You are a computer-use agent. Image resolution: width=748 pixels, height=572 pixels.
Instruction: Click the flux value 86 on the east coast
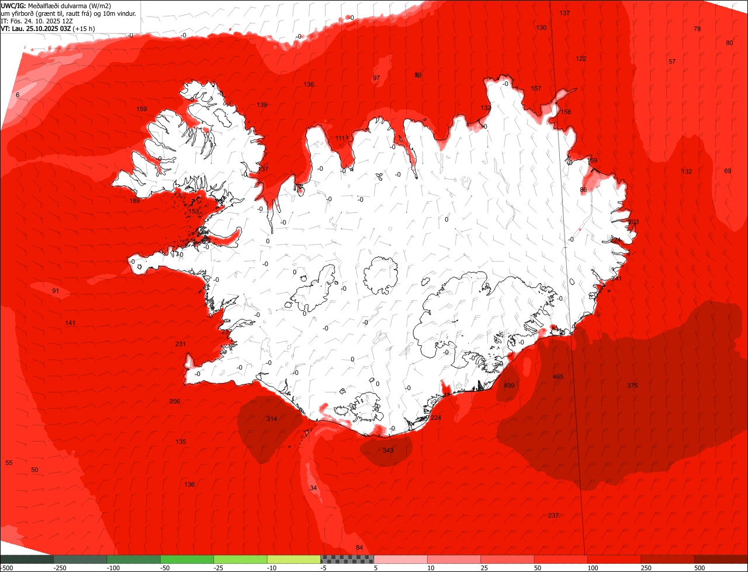[x=583, y=189]
